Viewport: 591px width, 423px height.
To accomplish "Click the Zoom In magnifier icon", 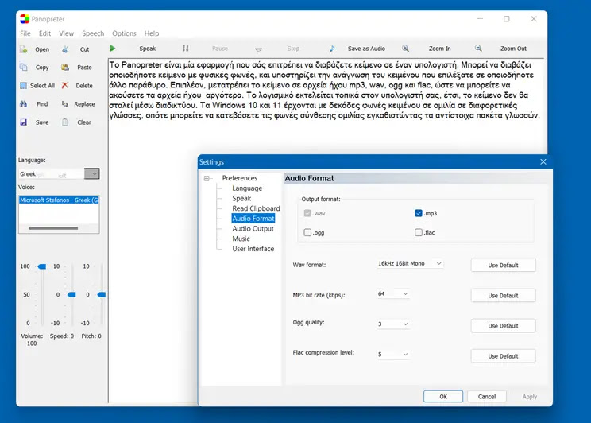I will [405, 48].
